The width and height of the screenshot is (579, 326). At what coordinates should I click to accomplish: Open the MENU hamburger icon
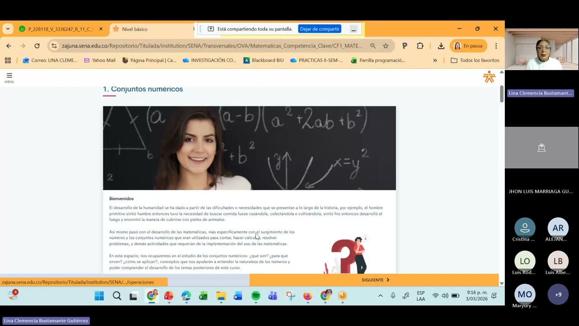click(9, 77)
